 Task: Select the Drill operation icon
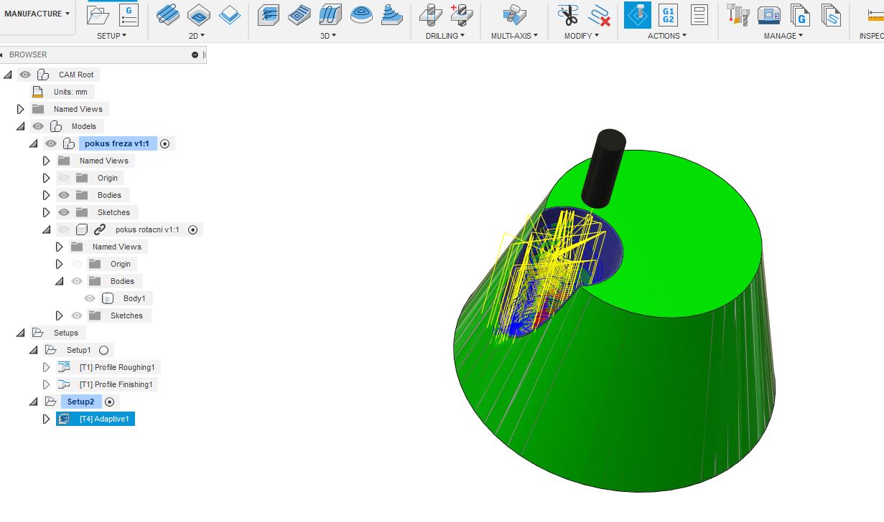tap(431, 14)
